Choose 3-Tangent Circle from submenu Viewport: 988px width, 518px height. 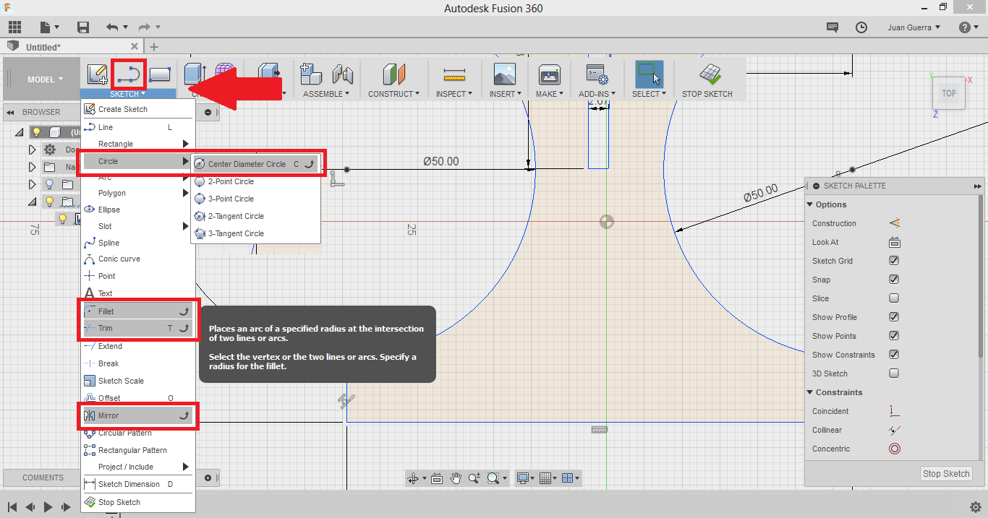(256, 233)
